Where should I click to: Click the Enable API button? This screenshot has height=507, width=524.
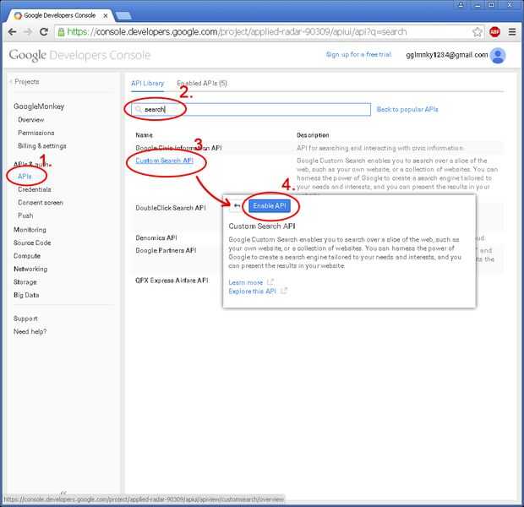pos(270,206)
